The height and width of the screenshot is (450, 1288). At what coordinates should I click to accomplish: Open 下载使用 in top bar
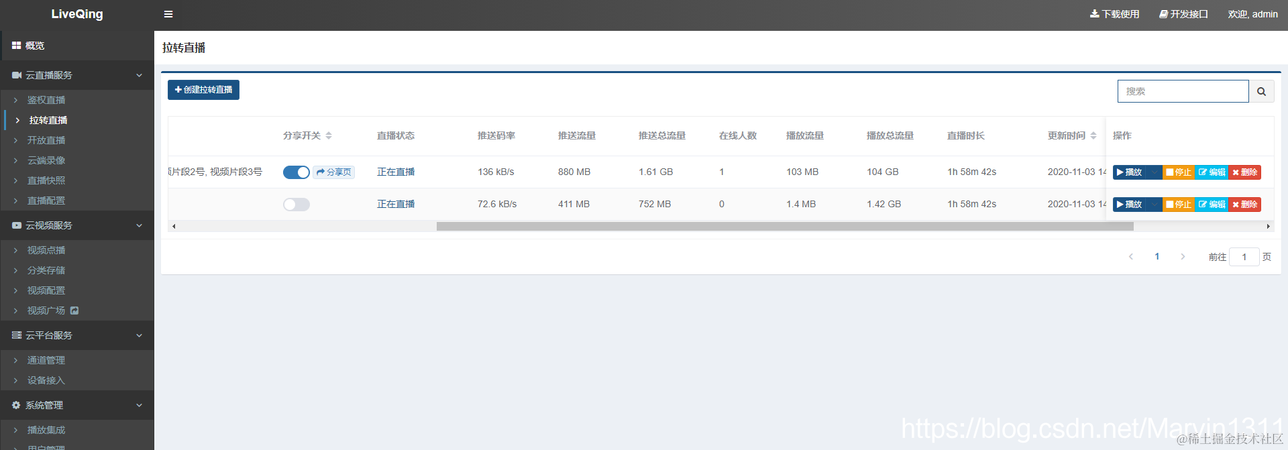click(x=1114, y=14)
